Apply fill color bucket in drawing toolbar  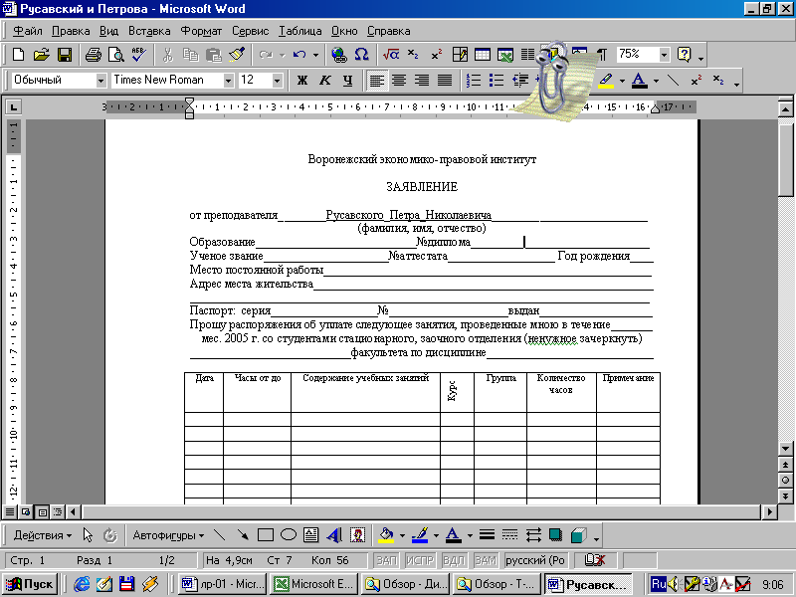tap(386, 535)
